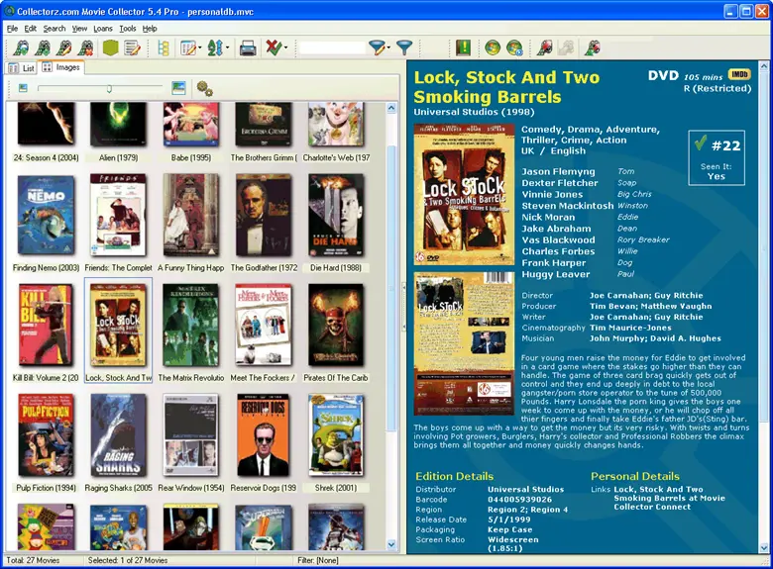Click the Babe (1995) caption

(x=191, y=158)
